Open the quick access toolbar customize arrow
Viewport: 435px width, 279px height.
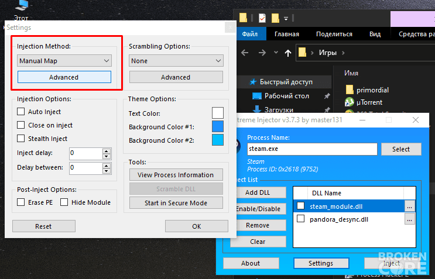[286, 19]
